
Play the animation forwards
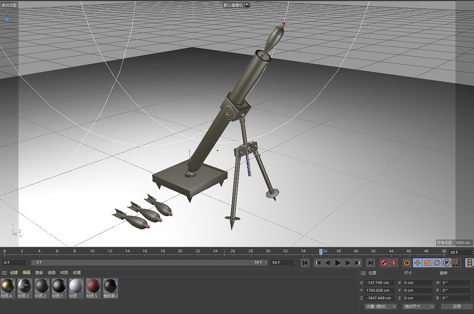point(338,263)
